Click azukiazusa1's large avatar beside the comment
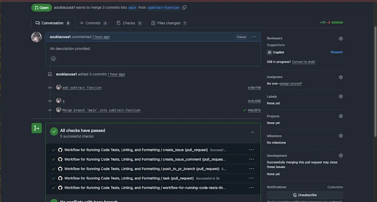 (x=36, y=37)
